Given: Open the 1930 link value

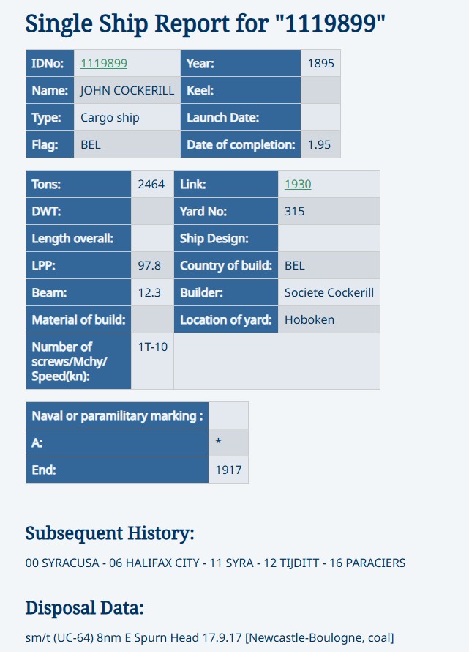Looking at the screenshot, I should [x=298, y=185].
